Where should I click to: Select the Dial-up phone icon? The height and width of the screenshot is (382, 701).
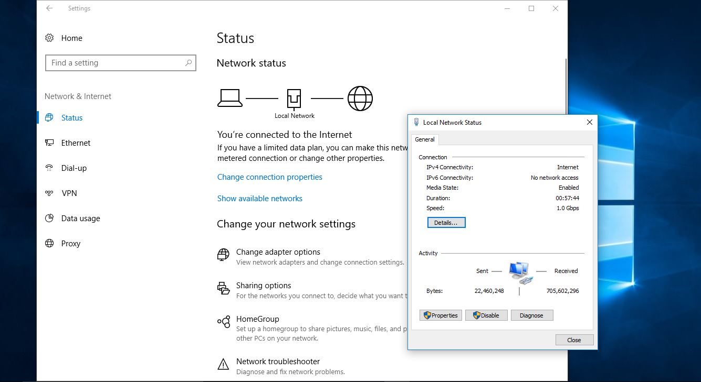pos(50,168)
